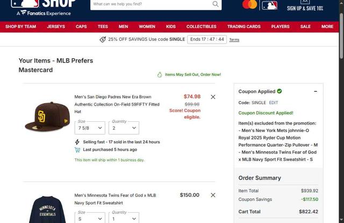Open sweatshirt size S dropdown
The width and height of the screenshot is (344, 223).
pyautogui.click(x=90, y=218)
